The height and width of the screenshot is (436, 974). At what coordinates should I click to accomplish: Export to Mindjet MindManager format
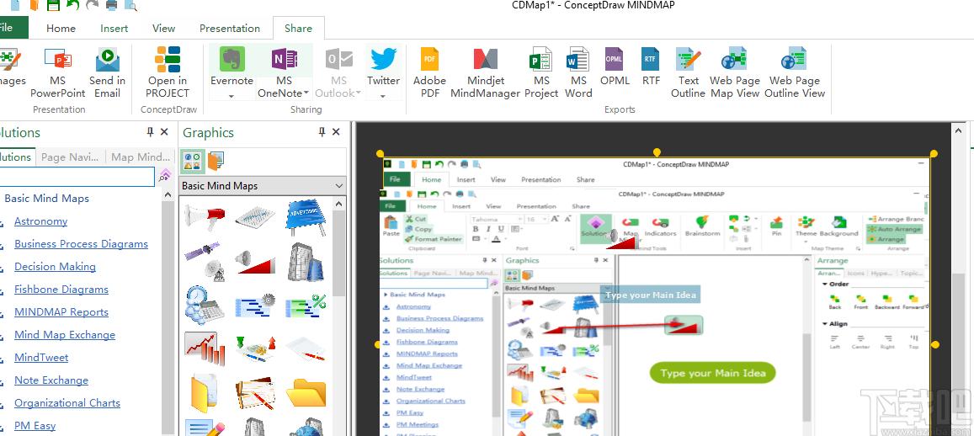(x=485, y=72)
